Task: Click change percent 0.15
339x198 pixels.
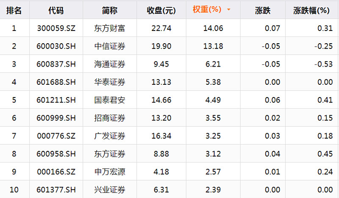Action: point(325,118)
